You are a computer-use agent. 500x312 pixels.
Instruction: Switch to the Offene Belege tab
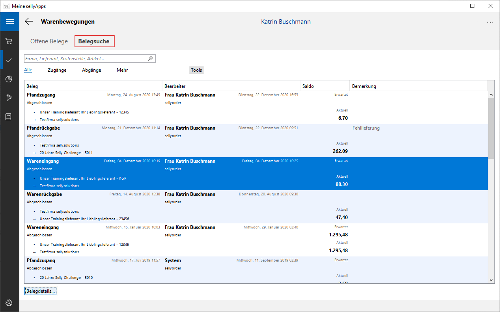click(x=49, y=41)
